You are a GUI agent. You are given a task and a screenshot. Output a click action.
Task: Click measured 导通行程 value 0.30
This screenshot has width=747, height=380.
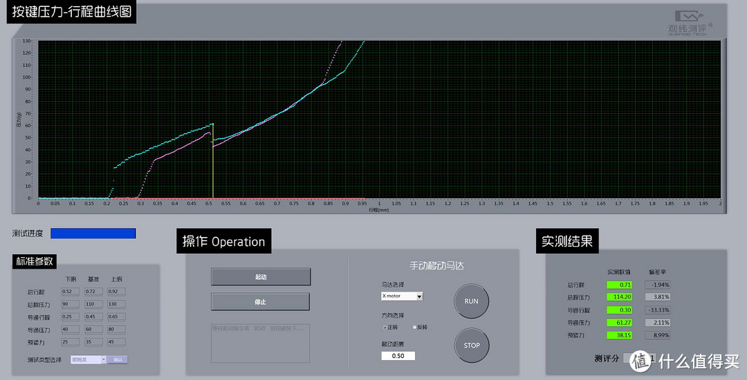619,310
